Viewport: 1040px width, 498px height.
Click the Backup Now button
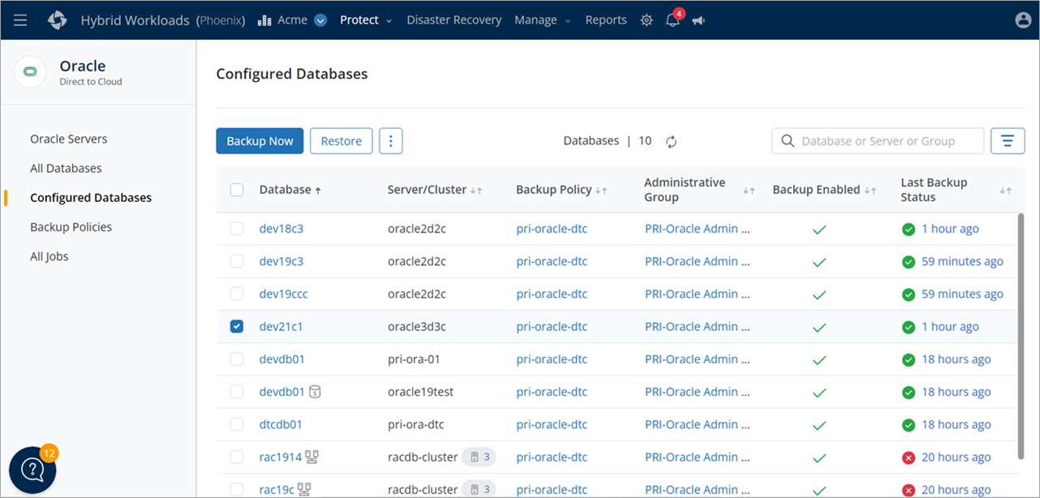(x=260, y=141)
